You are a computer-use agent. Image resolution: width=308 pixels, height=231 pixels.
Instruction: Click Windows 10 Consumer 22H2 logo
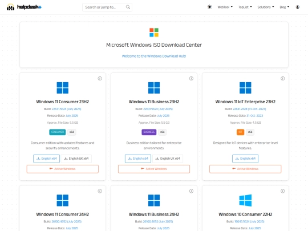pyautogui.click(x=245, y=200)
